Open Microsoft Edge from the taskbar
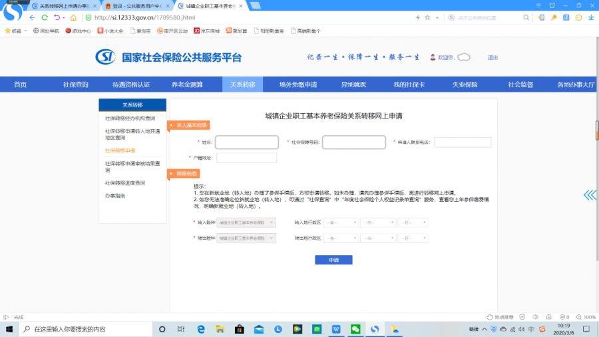599x337 pixels. tap(200, 329)
